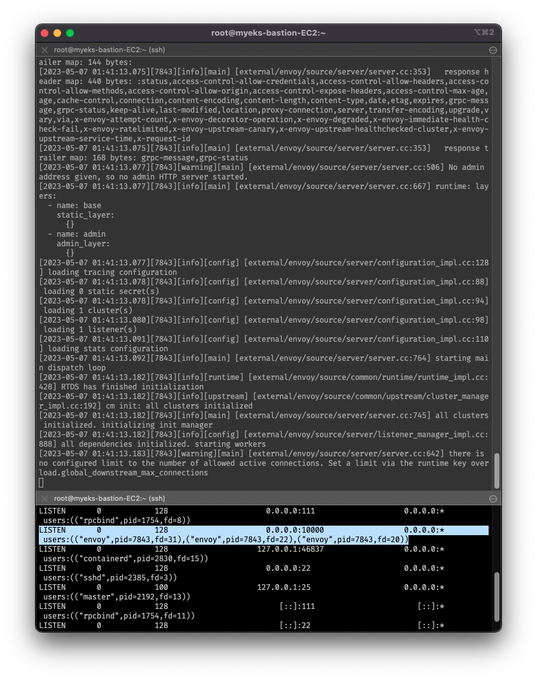Close the bottom ssh pane
537x679 pixels.
click(45, 498)
